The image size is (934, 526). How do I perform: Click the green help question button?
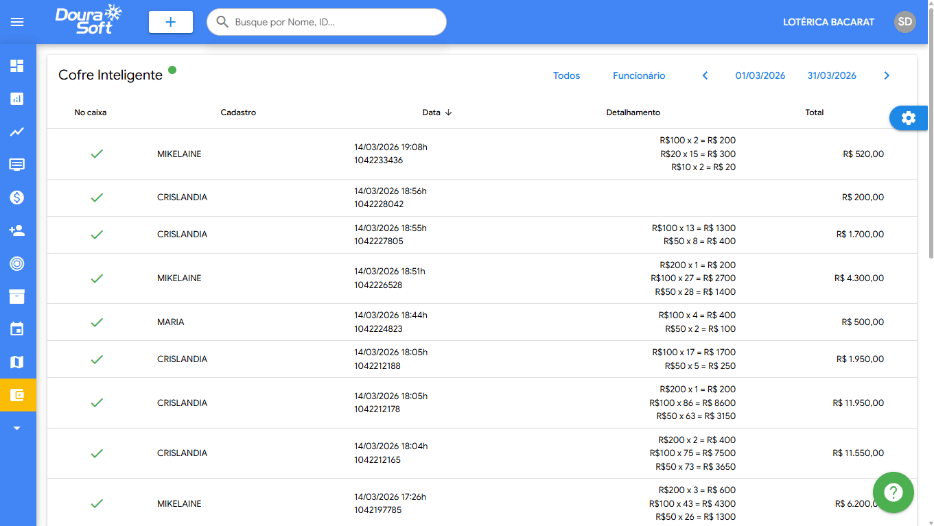893,492
